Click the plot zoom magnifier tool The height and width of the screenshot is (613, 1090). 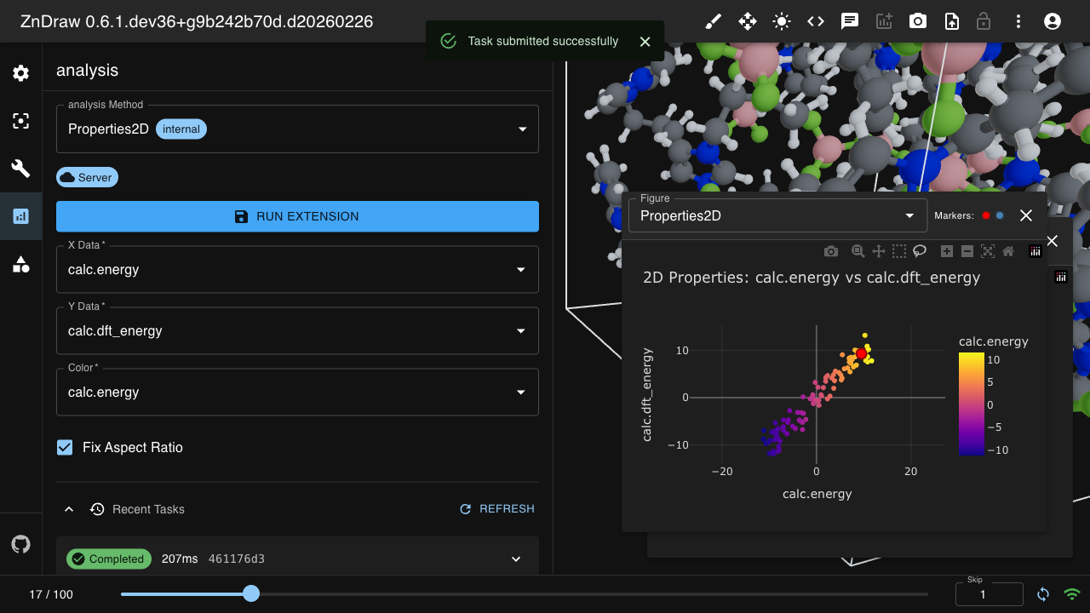[858, 251]
